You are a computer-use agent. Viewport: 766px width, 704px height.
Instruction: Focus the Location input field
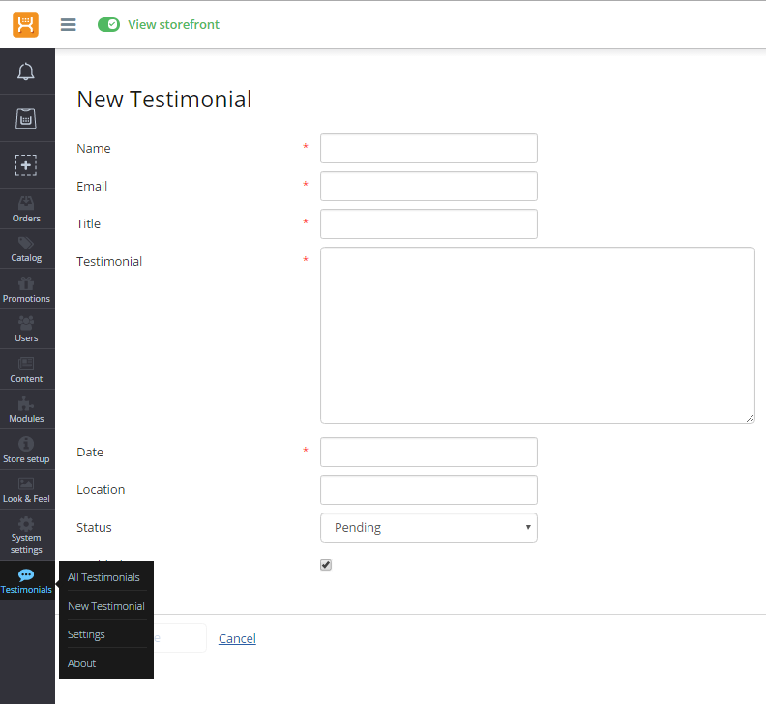click(x=428, y=489)
